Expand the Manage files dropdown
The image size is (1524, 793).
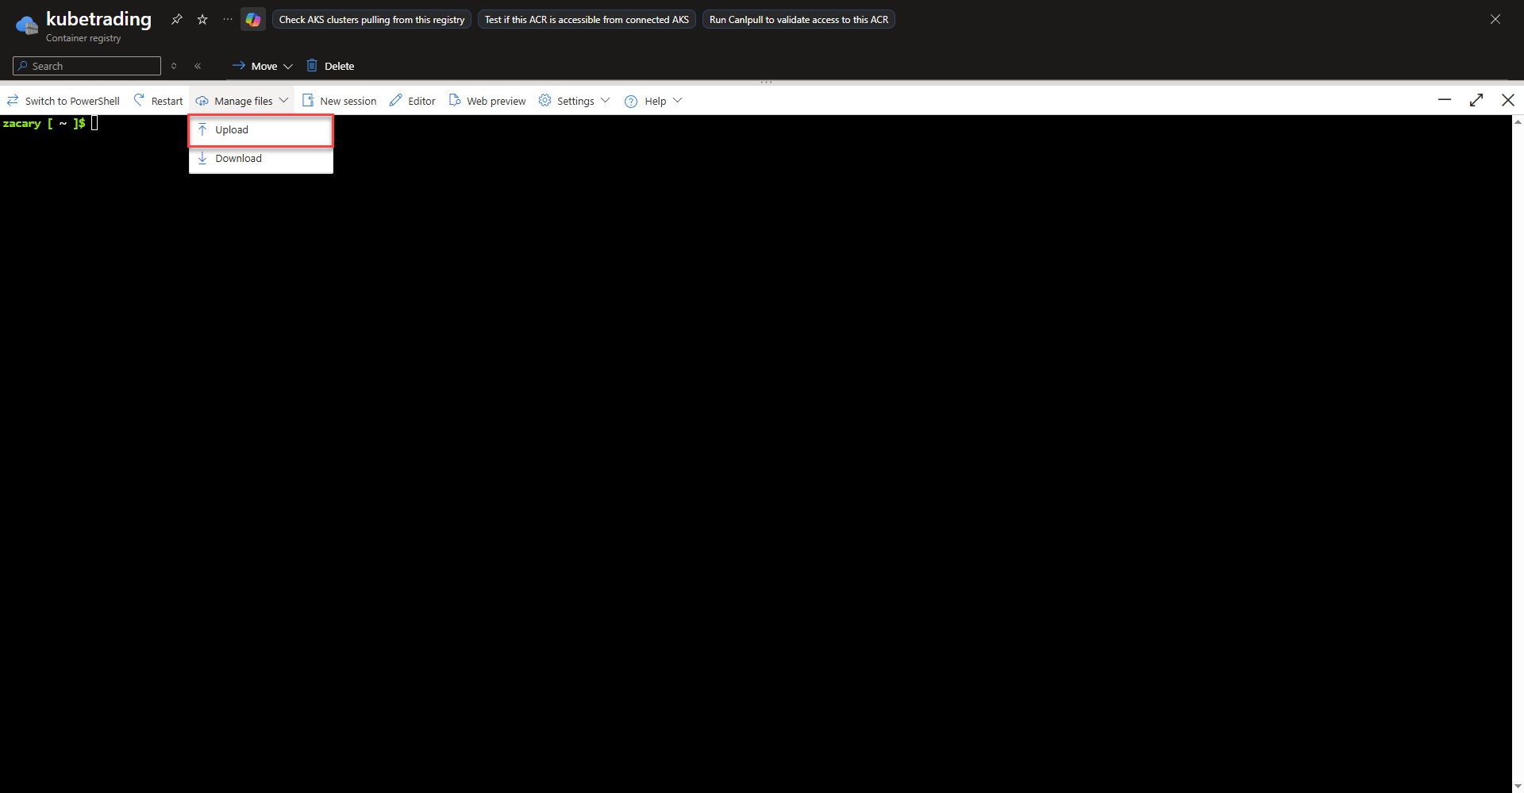242,101
